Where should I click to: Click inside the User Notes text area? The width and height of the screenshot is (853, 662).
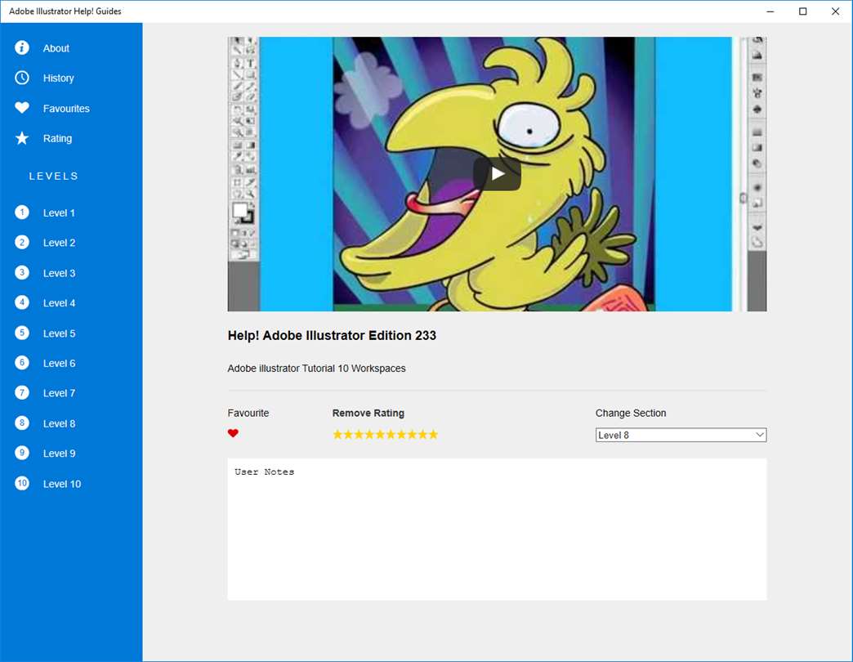[x=497, y=530]
